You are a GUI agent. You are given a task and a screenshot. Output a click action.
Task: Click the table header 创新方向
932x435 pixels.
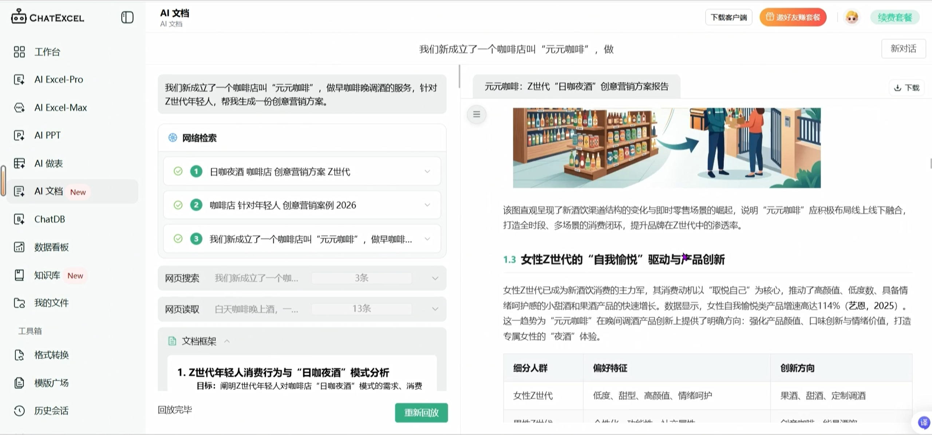point(797,368)
